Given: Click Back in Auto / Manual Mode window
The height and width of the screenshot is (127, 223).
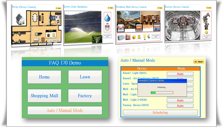Looking at the screenshot, I should click(199, 62).
